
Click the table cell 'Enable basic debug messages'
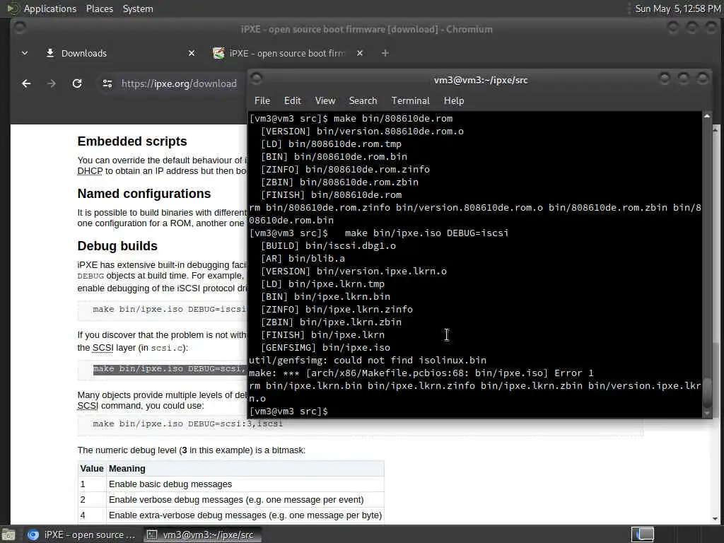[170, 484]
